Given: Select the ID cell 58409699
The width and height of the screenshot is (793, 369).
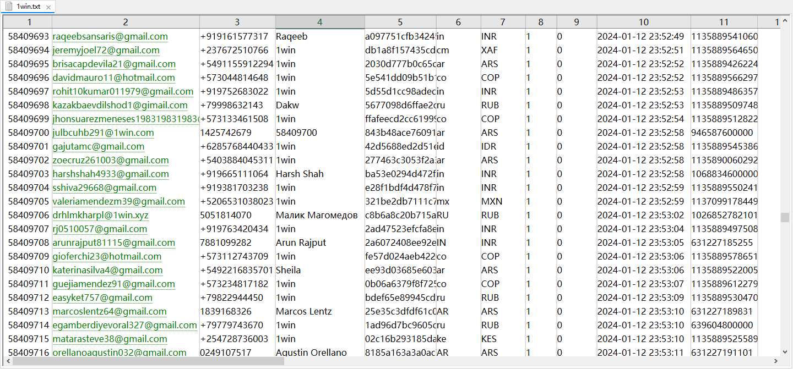Looking at the screenshot, I should pos(29,119).
